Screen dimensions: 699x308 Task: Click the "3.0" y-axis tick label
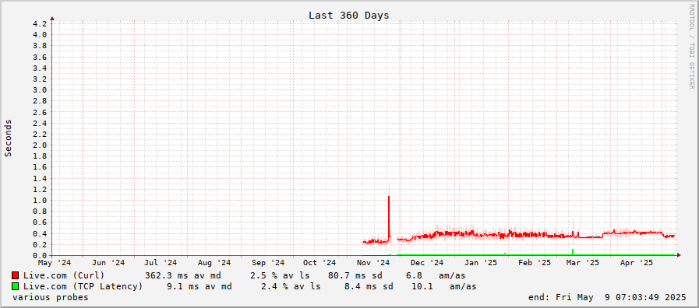tap(40, 90)
